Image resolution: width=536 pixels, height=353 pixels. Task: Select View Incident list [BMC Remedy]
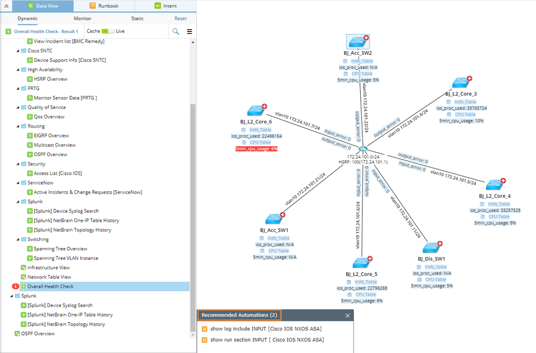[x=69, y=42]
